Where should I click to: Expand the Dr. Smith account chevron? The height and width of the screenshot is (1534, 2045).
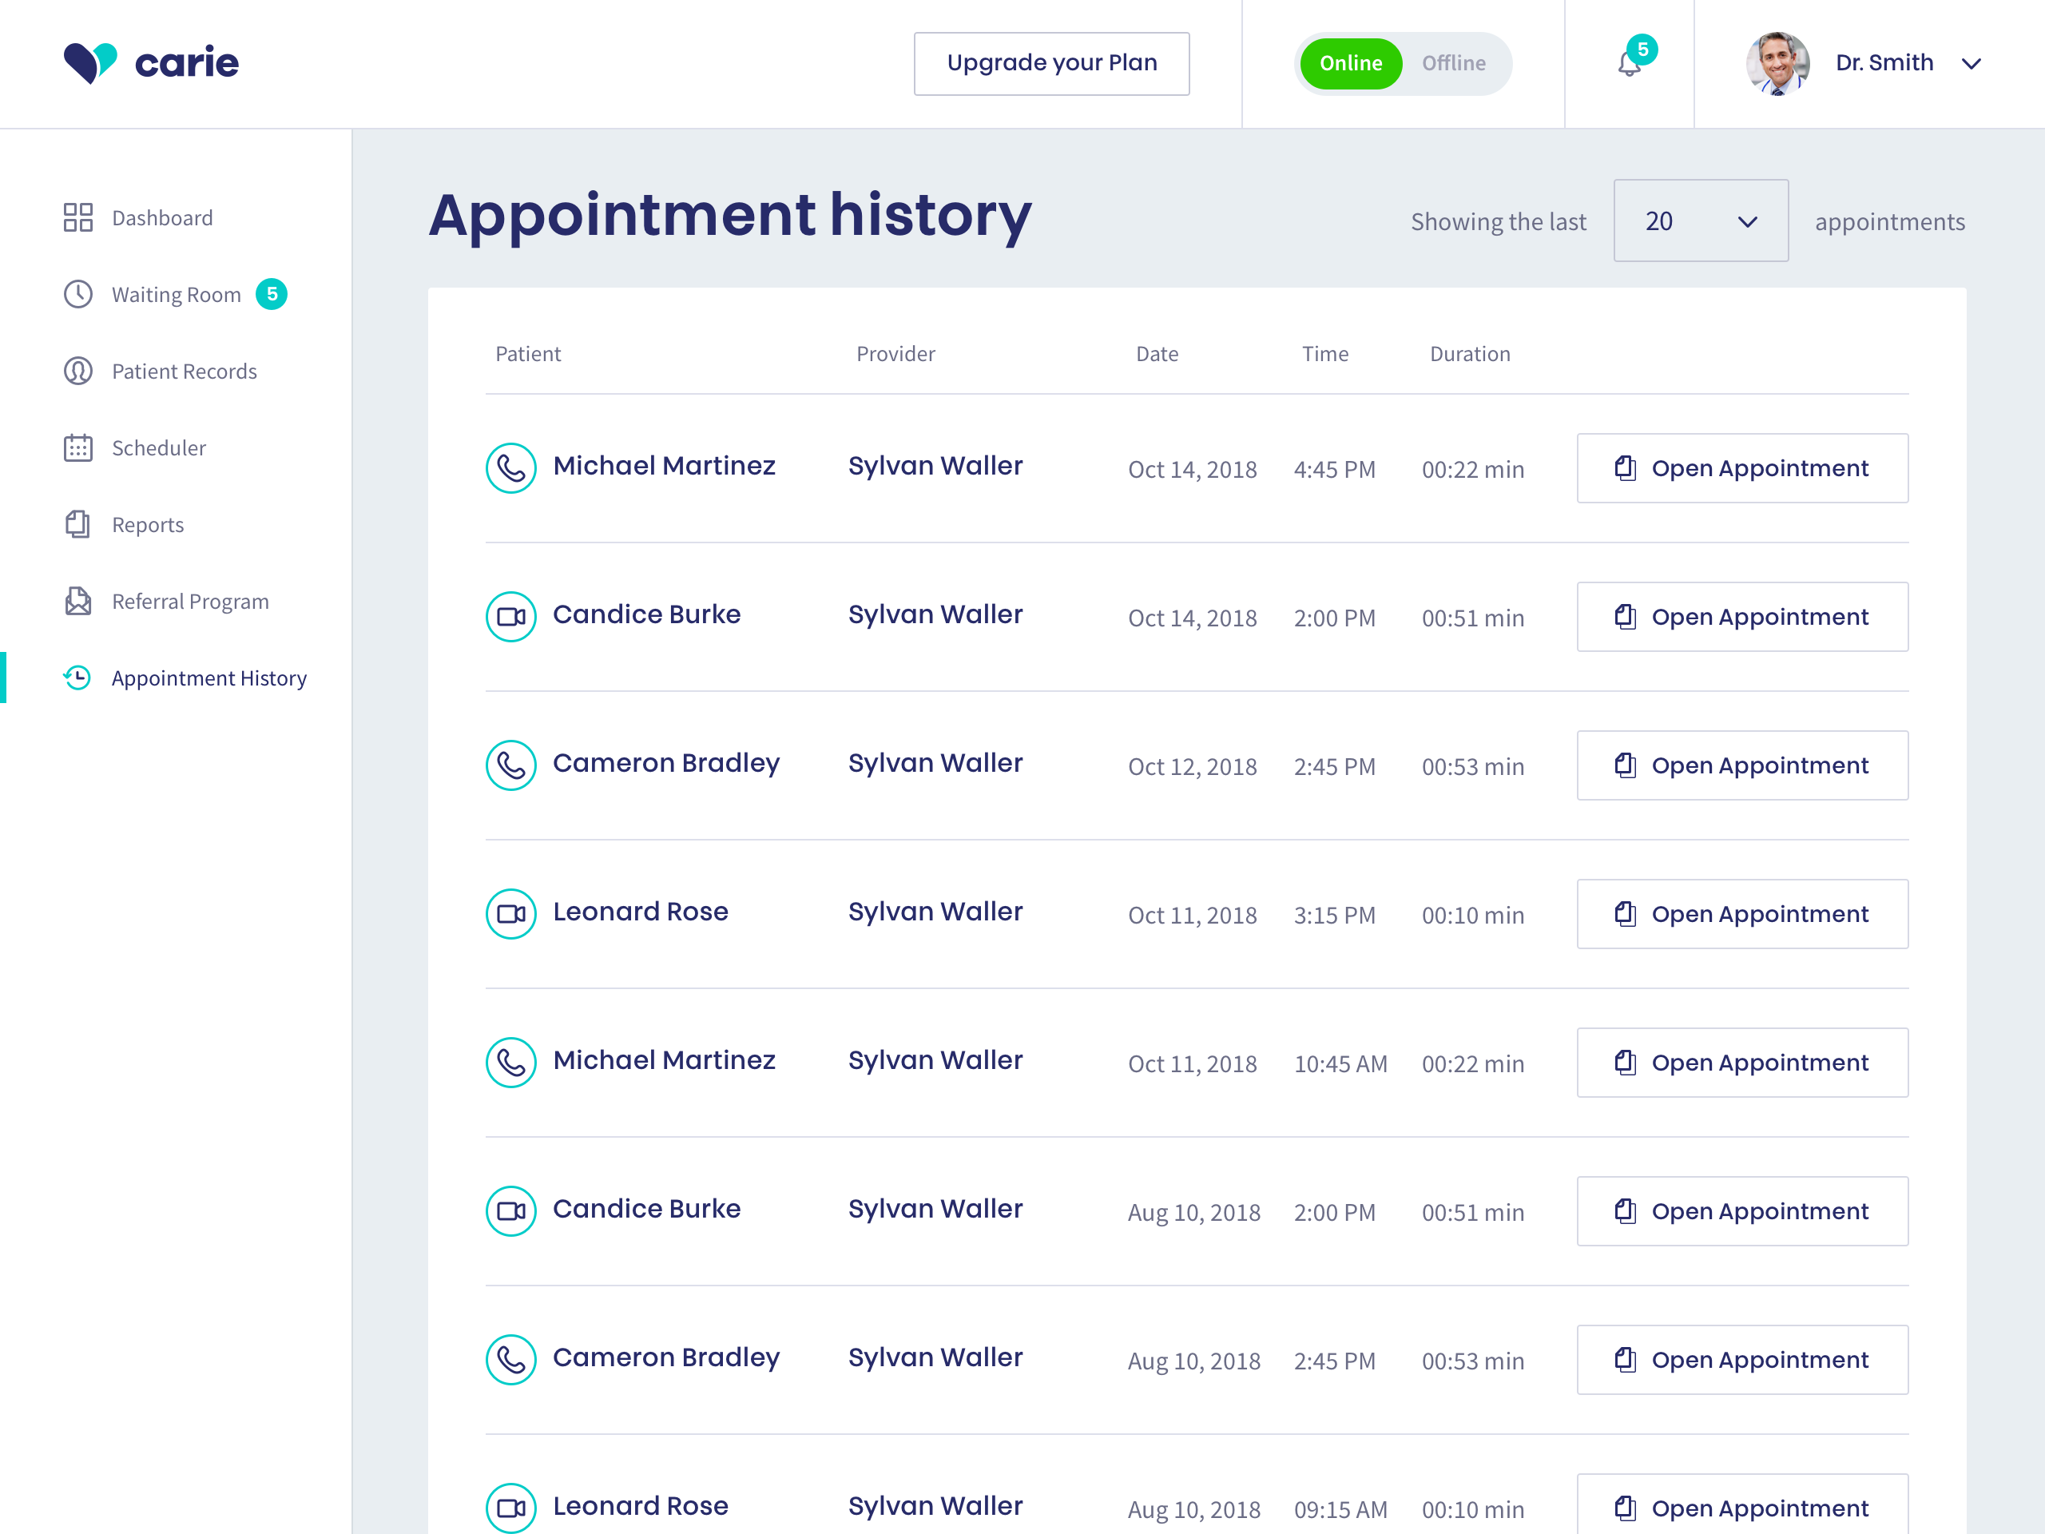tap(1971, 64)
